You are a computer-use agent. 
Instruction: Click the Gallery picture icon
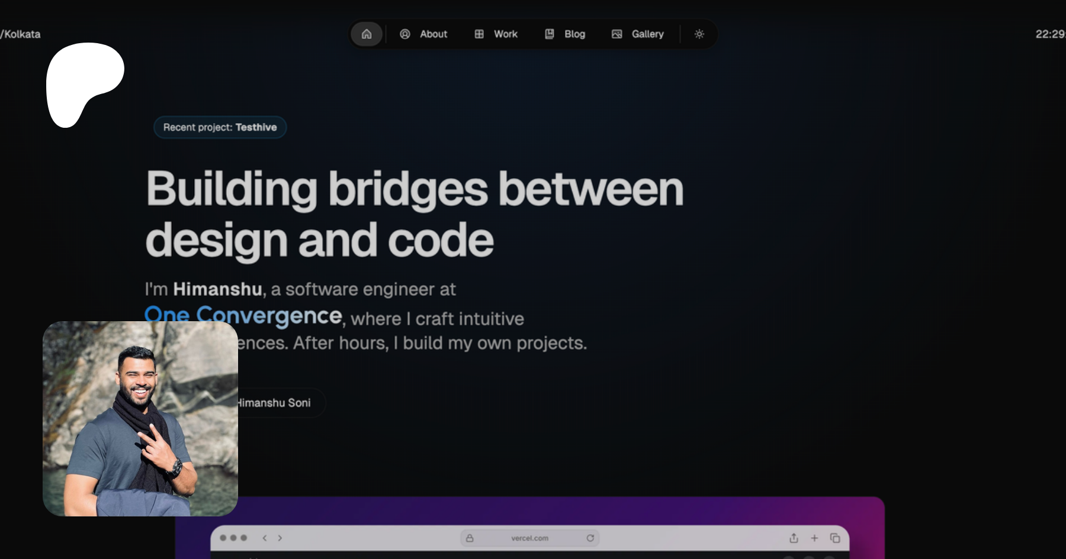[x=617, y=34]
